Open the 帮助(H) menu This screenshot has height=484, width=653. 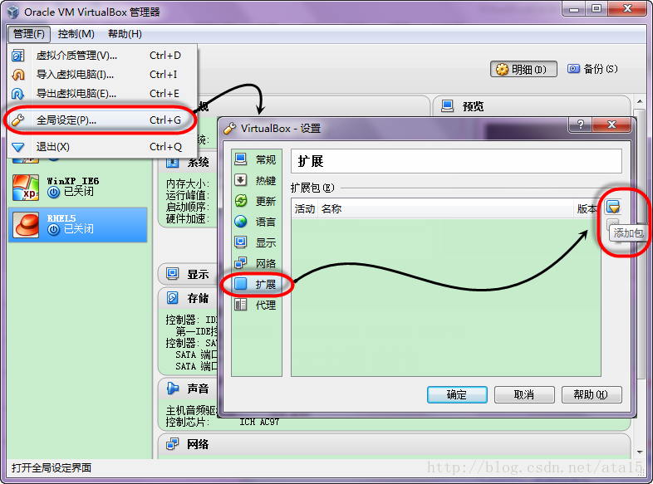click(125, 34)
